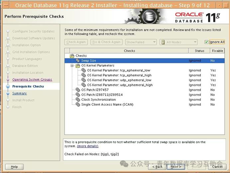Click the Checks column header
Viewport: 230px width, 173px height.
(129, 51)
